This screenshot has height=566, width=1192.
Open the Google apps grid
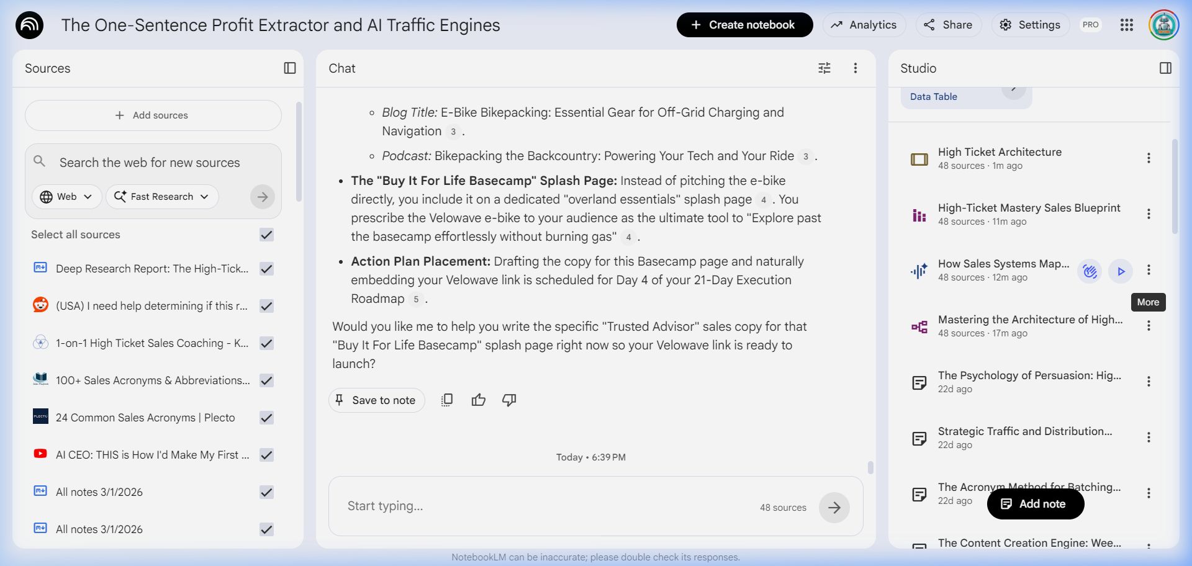(1126, 25)
